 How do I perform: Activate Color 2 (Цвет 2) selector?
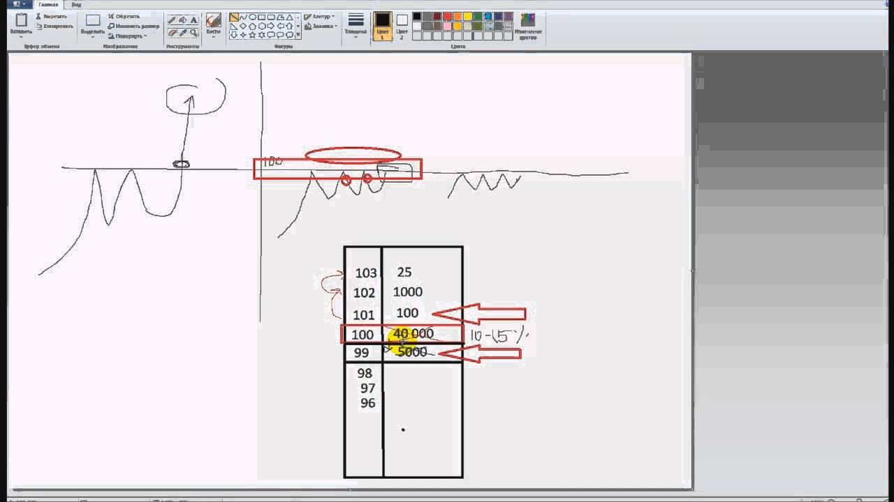click(x=402, y=26)
